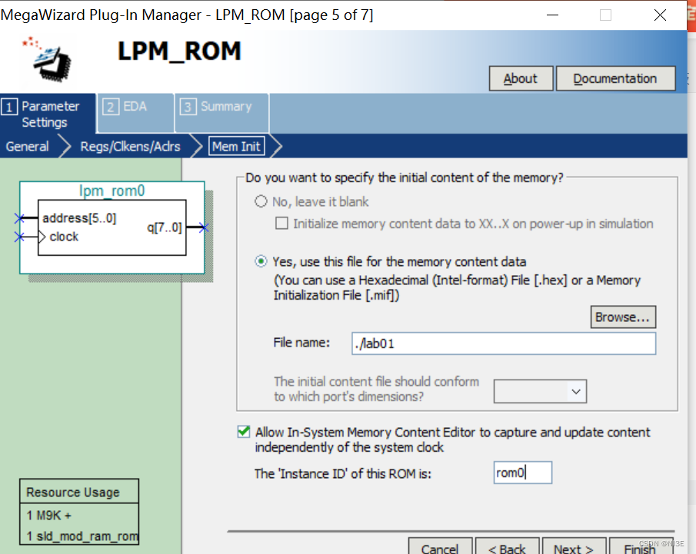This screenshot has width=696, height=554.
Task: Select 'Yes, use this file' option
Action: pos(262,260)
